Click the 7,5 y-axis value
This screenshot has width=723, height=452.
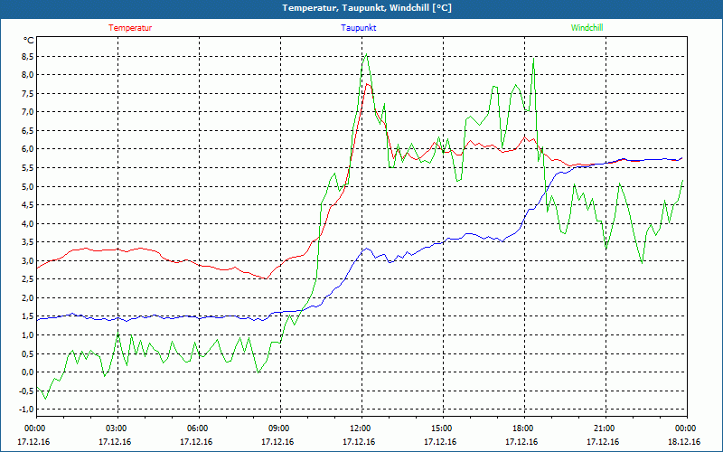pos(28,94)
